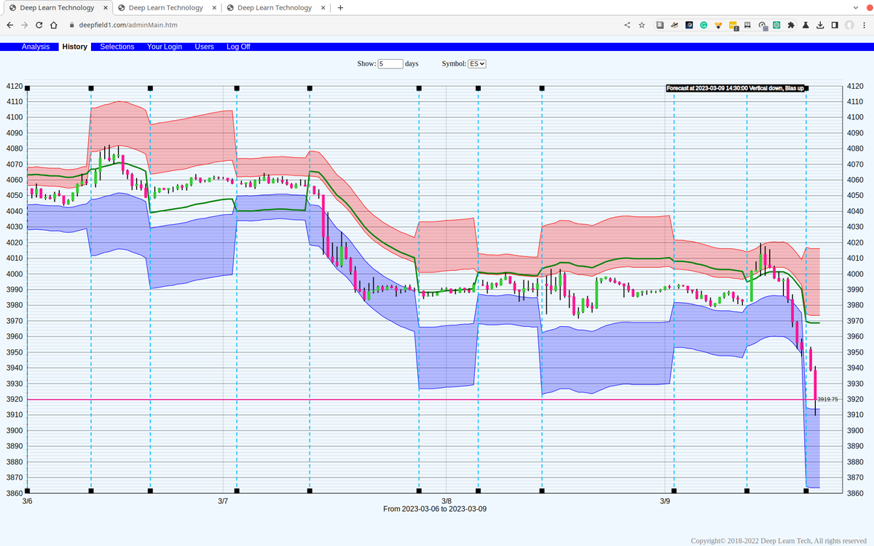This screenshot has width=874, height=546.
Task: Go to the Selections page
Action: [117, 47]
